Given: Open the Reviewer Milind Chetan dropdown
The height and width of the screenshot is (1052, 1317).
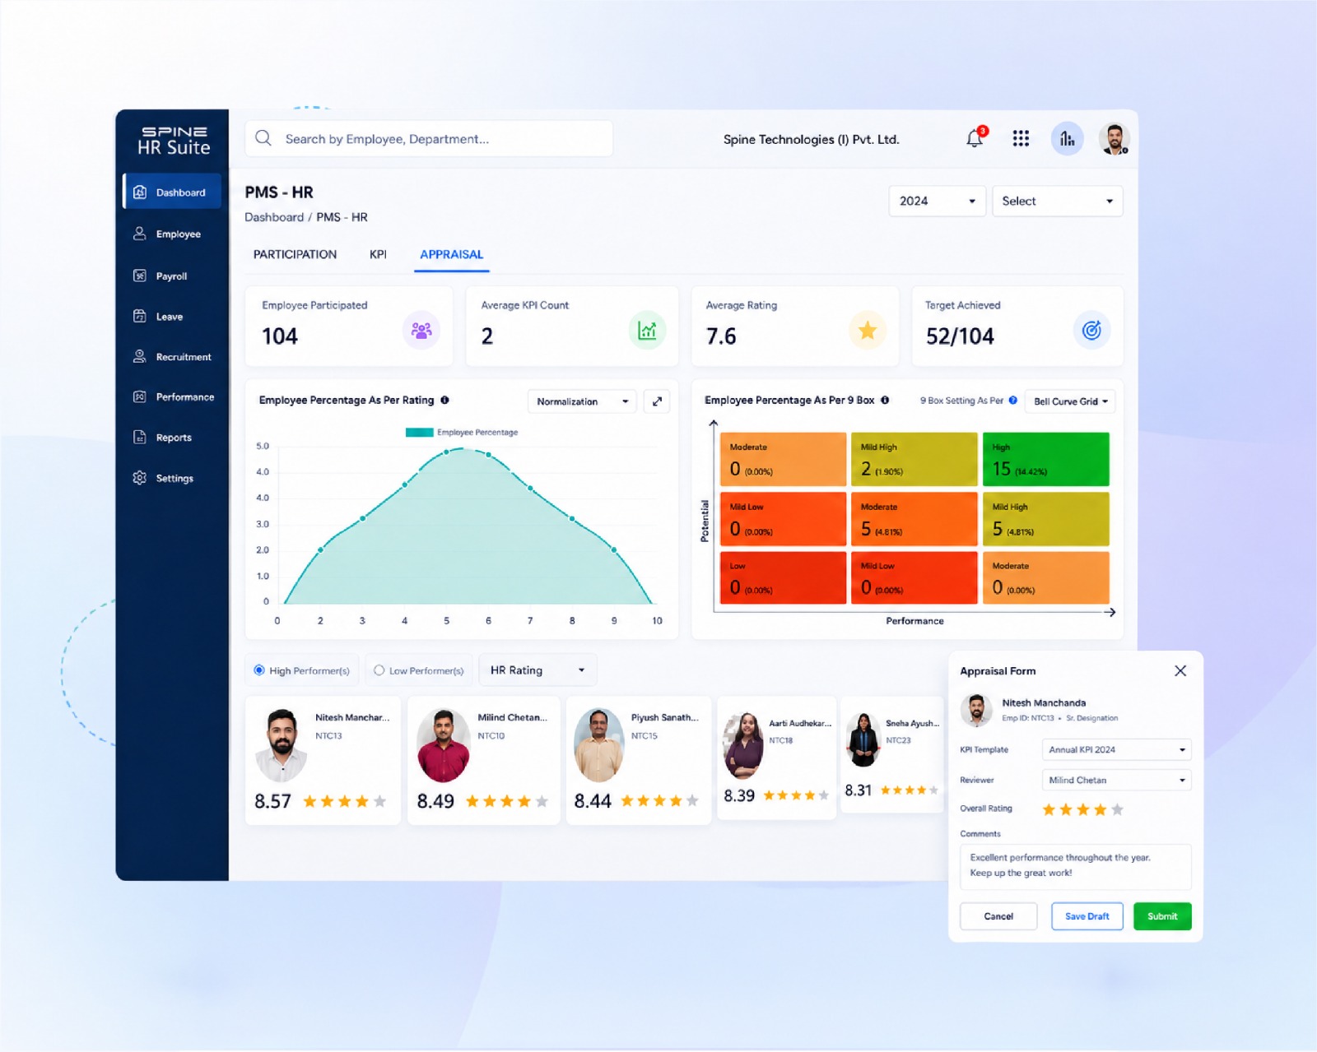Looking at the screenshot, I should [x=1116, y=780].
